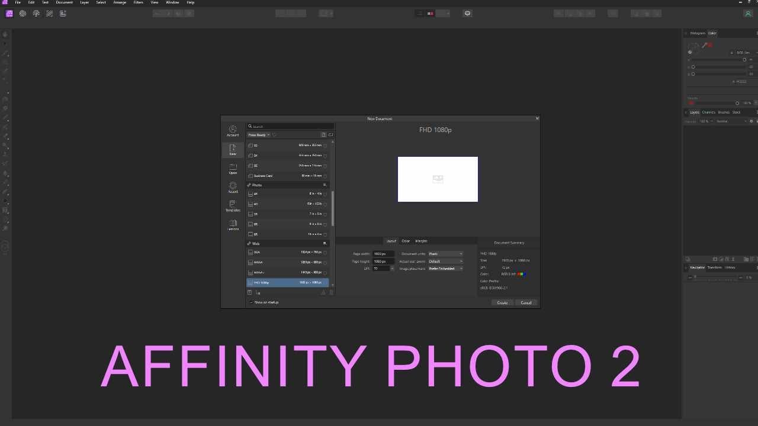Viewport: 758px width, 426px height.
Task: Show the Recent documents section
Action: [x=233, y=188]
